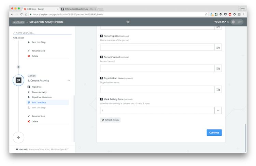
Task: Click the Name your Zap field
Action: coord(42,33)
